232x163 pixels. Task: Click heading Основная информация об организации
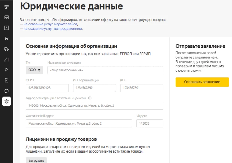point(71,46)
